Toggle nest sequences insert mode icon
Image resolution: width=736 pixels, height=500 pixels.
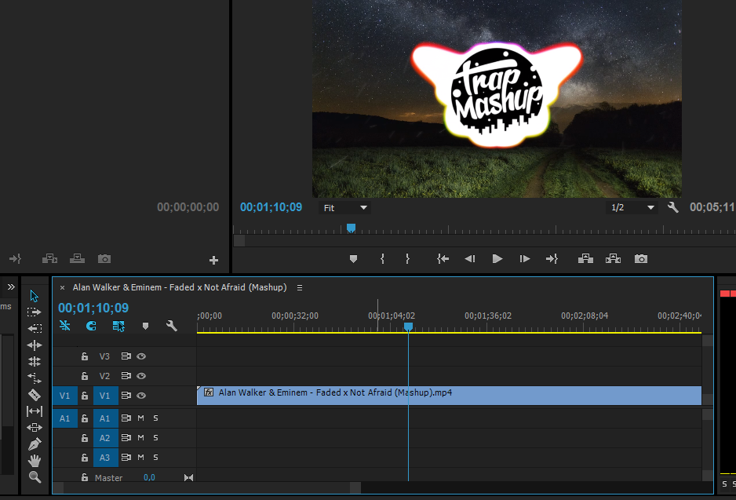tap(65, 325)
